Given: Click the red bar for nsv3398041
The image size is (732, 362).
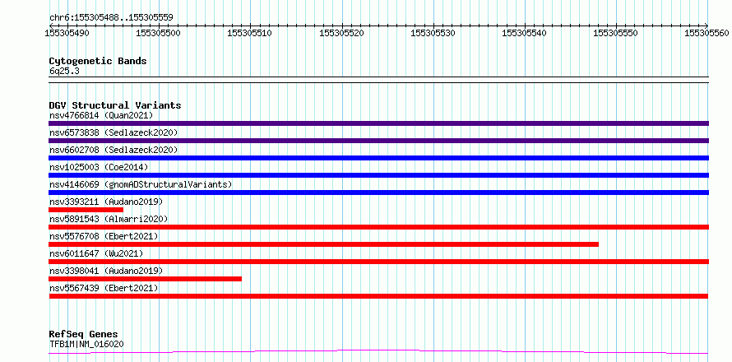Looking at the screenshot, I should 146,279.
